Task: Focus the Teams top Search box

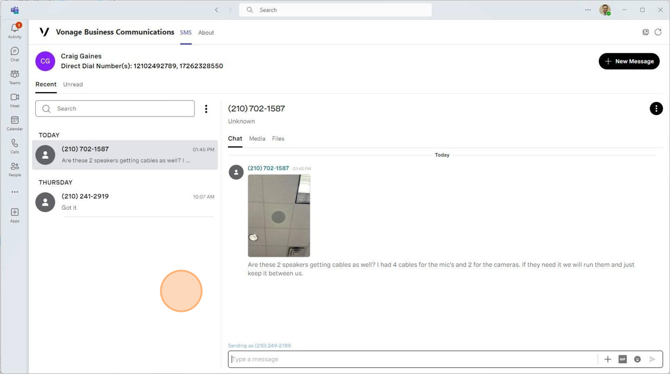Action: [x=335, y=10]
